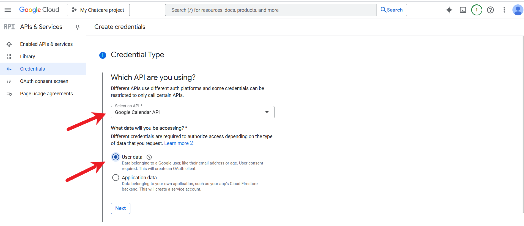Click the Credentials key icon
Screen dimensions: 524x226
point(9,69)
